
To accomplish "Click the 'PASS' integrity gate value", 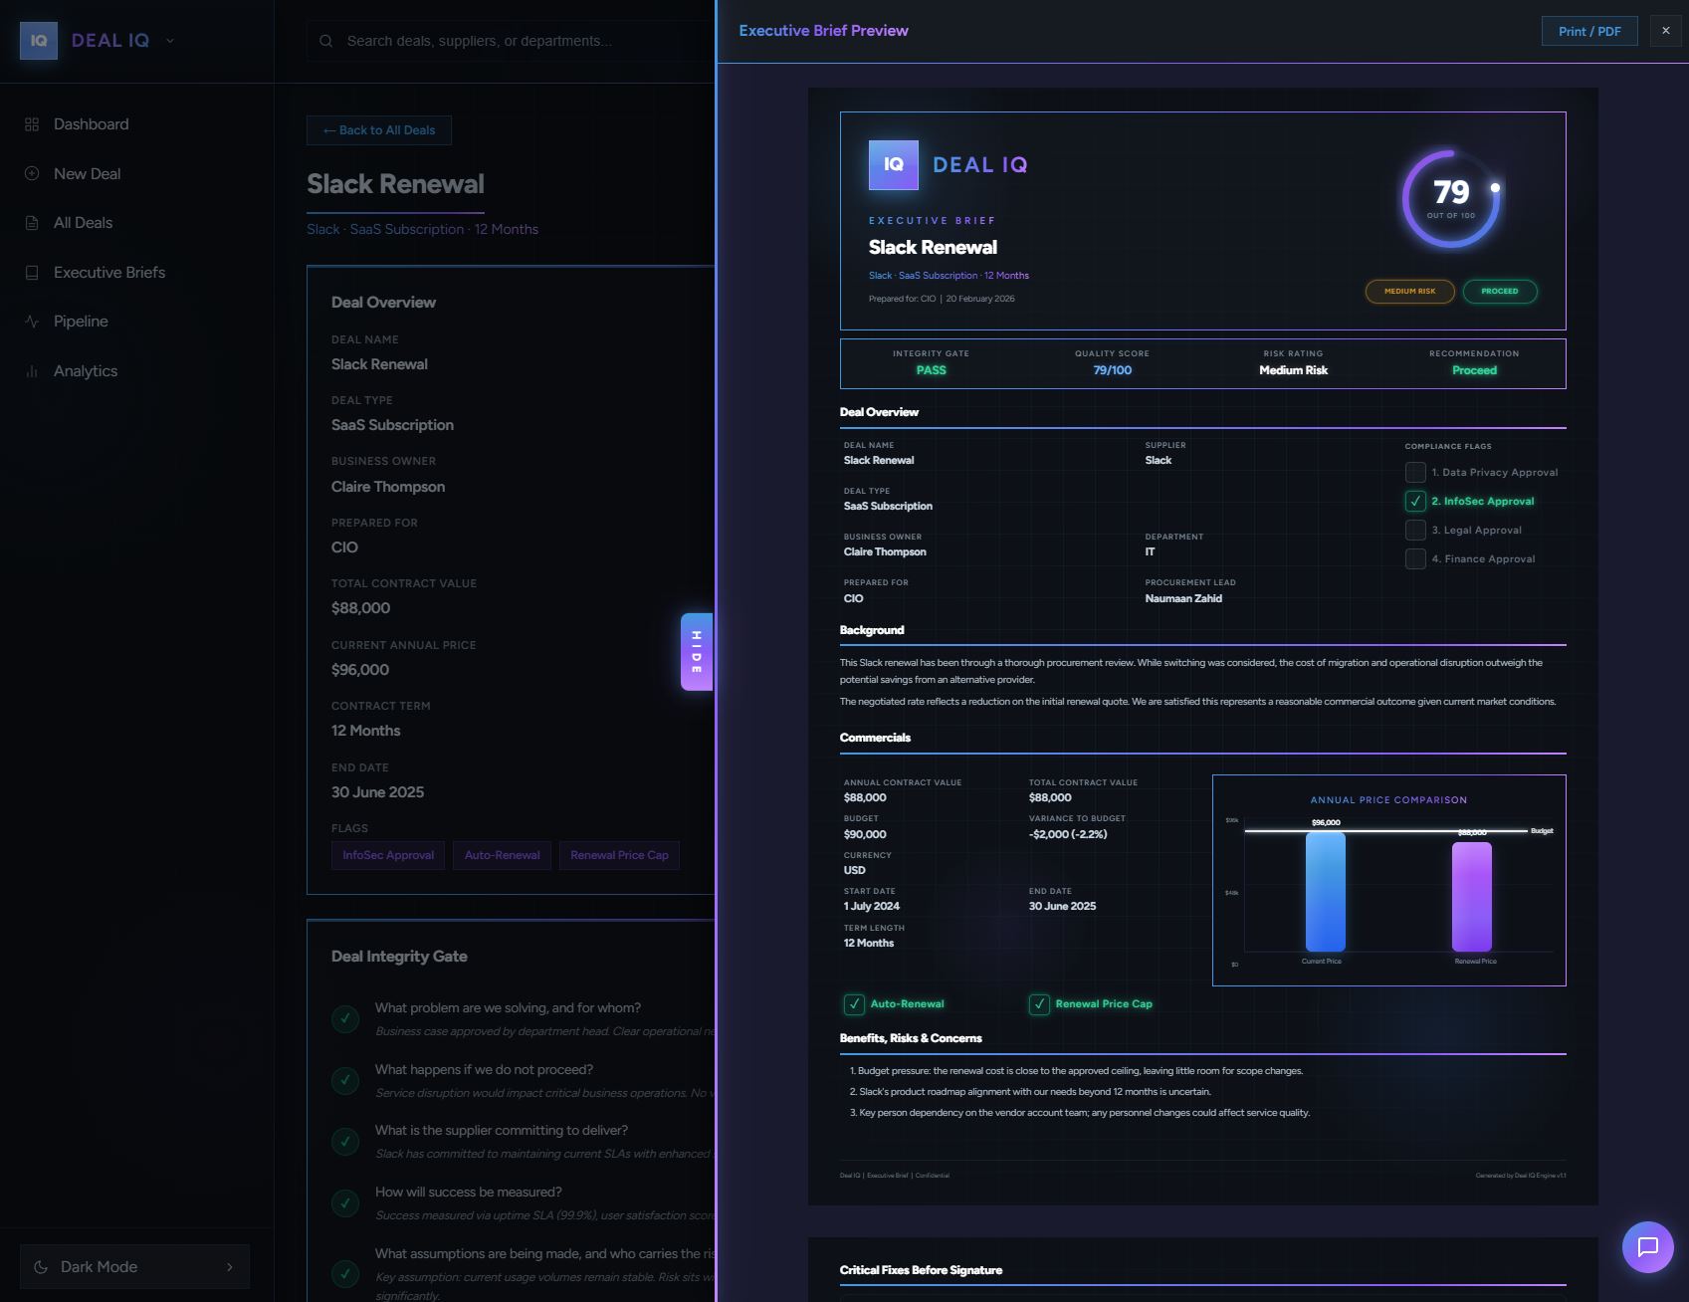I will [x=931, y=370].
